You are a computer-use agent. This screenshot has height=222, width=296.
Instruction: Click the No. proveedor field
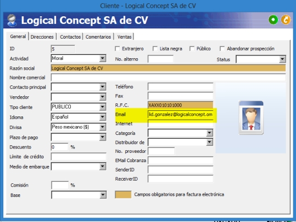161,151
